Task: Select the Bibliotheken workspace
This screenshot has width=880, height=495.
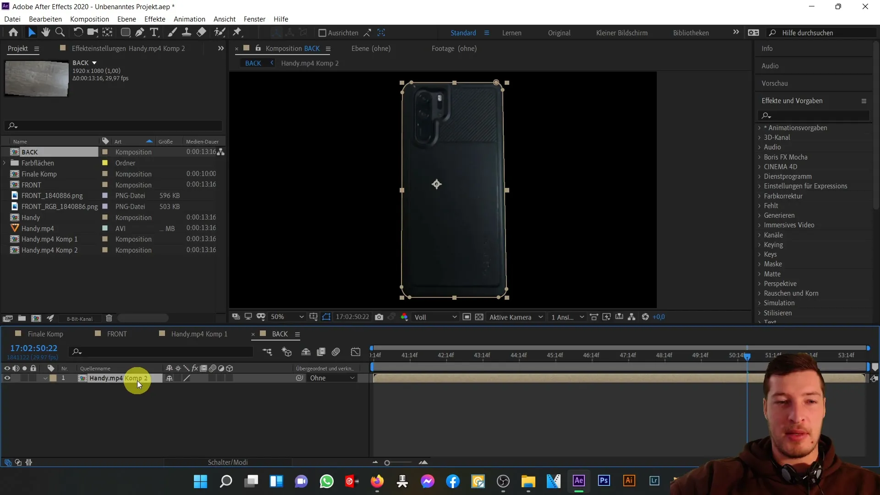Action: 691,33
